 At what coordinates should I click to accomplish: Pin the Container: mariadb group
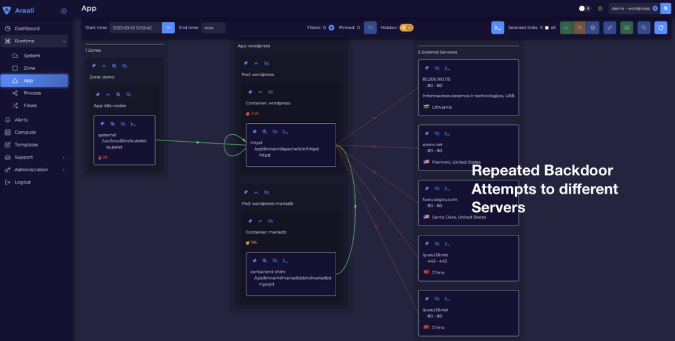coord(250,221)
